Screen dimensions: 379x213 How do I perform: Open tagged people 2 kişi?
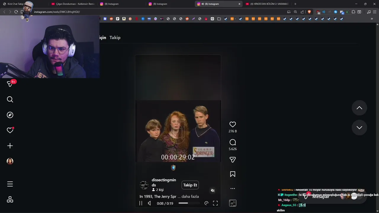(158, 190)
